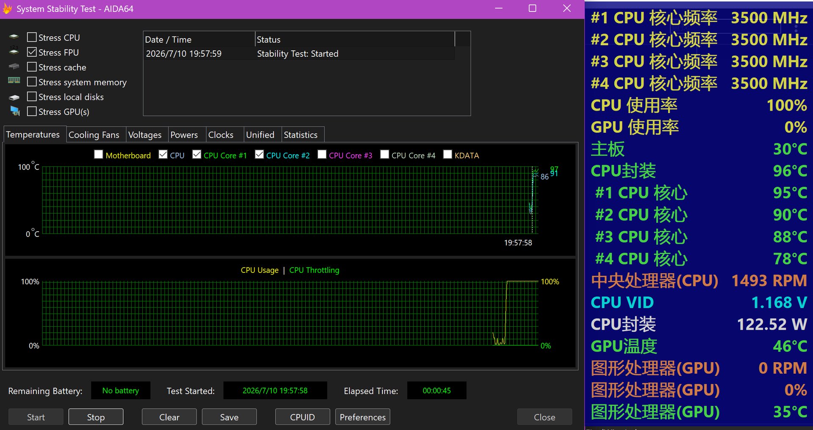Show the Motherboard temperature line
The height and width of the screenshot is (430, 813).
(x=99, y=155)
